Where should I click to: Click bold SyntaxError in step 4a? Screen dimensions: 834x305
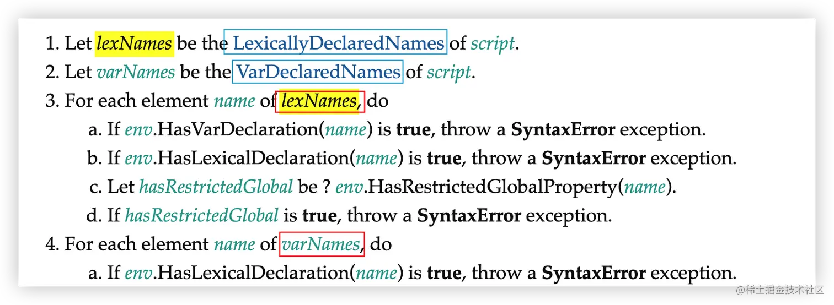(x=594, y=273)
